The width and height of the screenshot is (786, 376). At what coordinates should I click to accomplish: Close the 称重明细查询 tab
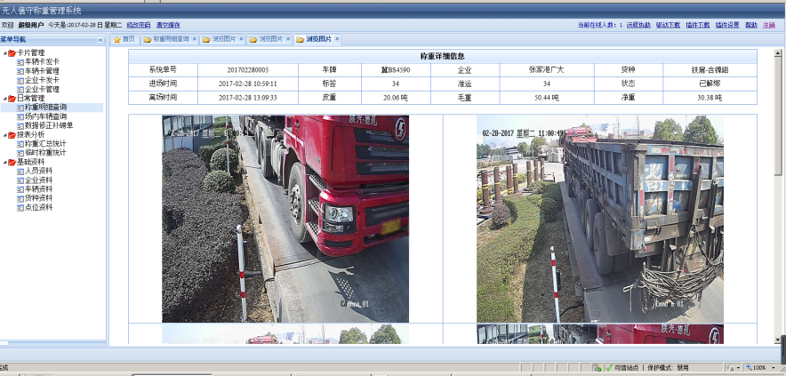194,39
